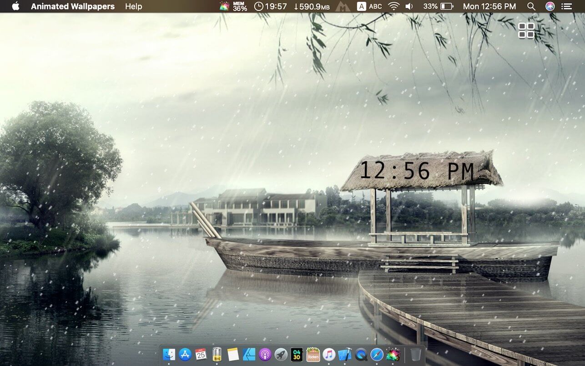The height and width of the screenshot is (366, 585).
Task: Open the Help menu
Action: pyautogui.click(x=133, y=6)
